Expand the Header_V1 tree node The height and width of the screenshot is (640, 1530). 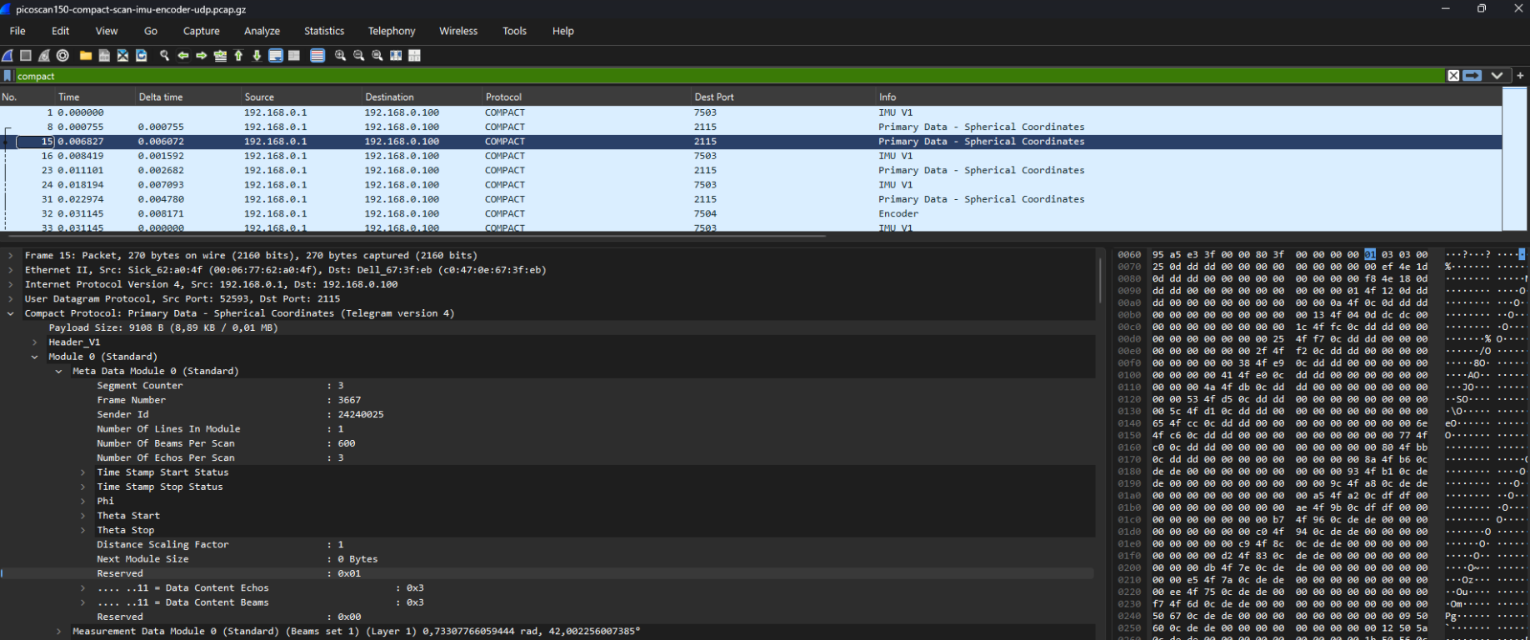[34, 342]
